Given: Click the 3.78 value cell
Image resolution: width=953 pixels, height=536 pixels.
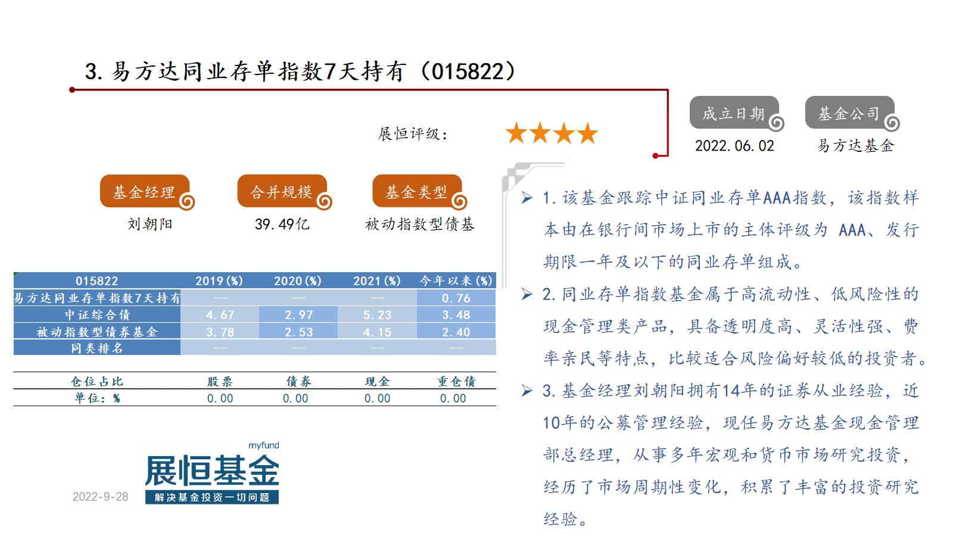Looking at the screenshot, I should tap(220, 332).
